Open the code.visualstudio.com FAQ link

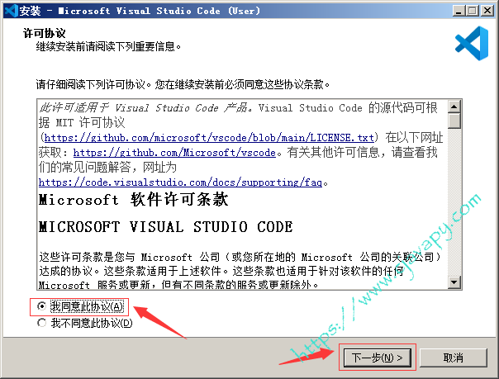coord(180,182)
